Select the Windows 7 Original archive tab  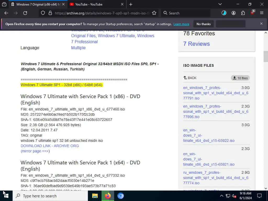point(38,4)
